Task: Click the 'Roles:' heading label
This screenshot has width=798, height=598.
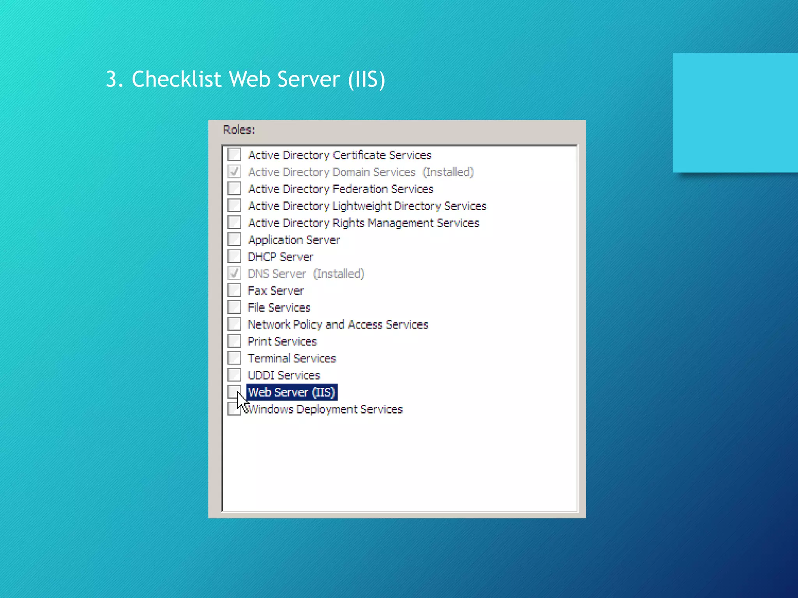Action: tap(239, 130)
